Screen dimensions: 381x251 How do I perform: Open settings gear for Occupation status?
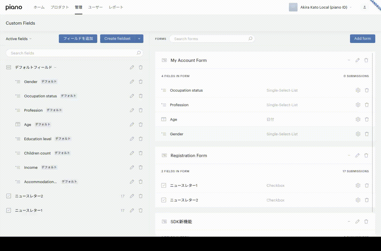pos(358,90)
